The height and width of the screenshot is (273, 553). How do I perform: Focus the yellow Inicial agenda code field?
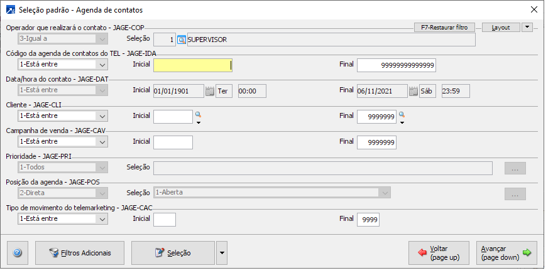192,65
